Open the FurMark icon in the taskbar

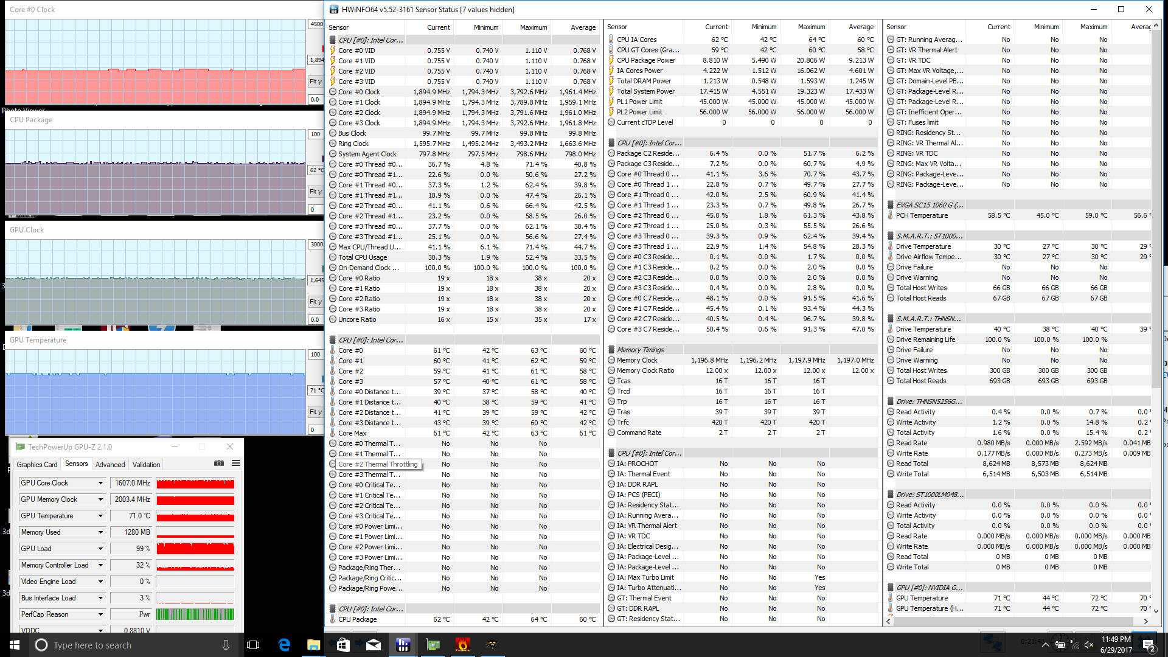click(462, 645)
